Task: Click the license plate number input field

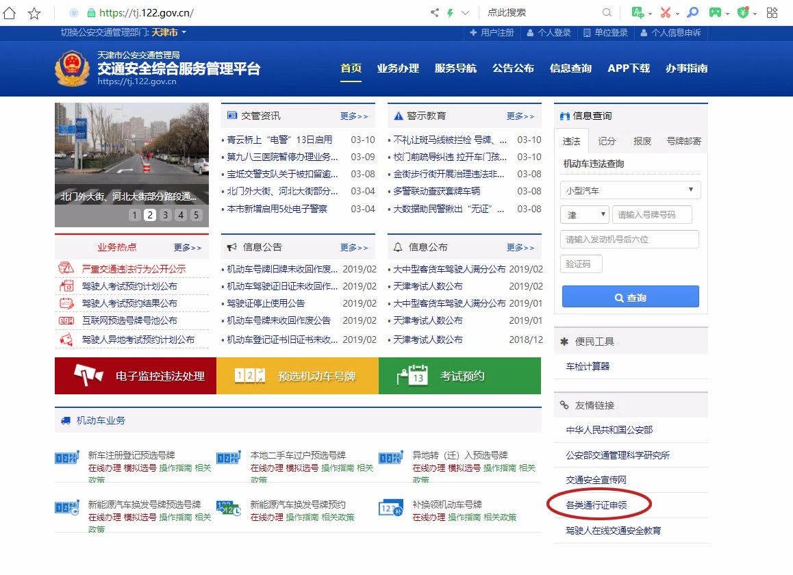Action: [x=651, y=215]
